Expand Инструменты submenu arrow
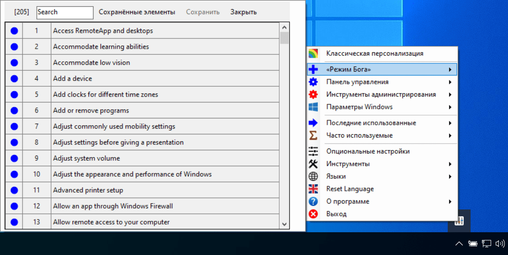Image resolution: width=508 pixels, height=255 pixels. coord(450,164)
